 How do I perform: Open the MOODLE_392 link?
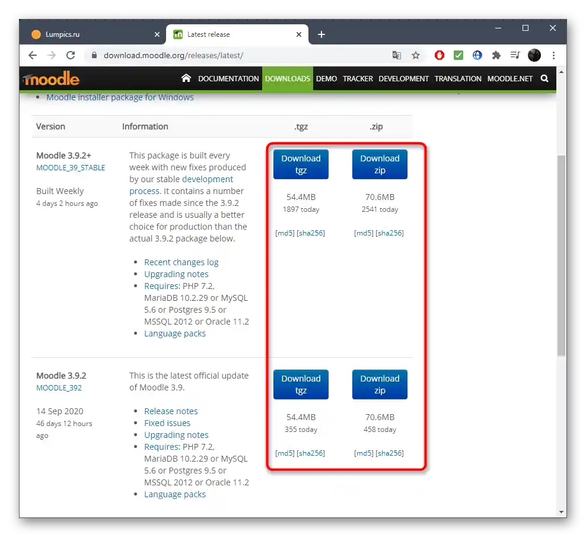[59, 388]
